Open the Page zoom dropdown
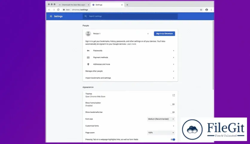Viewport: 250px width, 144px height. [161, 133]
